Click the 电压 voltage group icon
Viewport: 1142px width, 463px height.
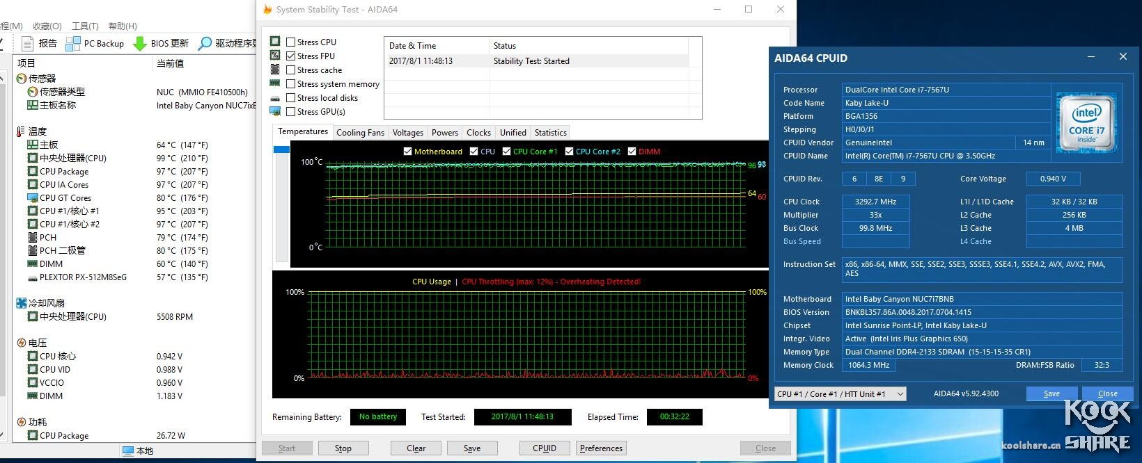click(22, 343)
